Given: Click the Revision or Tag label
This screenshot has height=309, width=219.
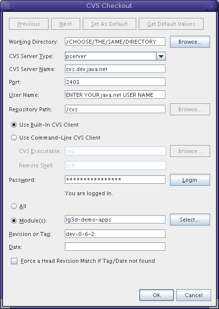Looking at the screenshot, I should click(30, 234).
